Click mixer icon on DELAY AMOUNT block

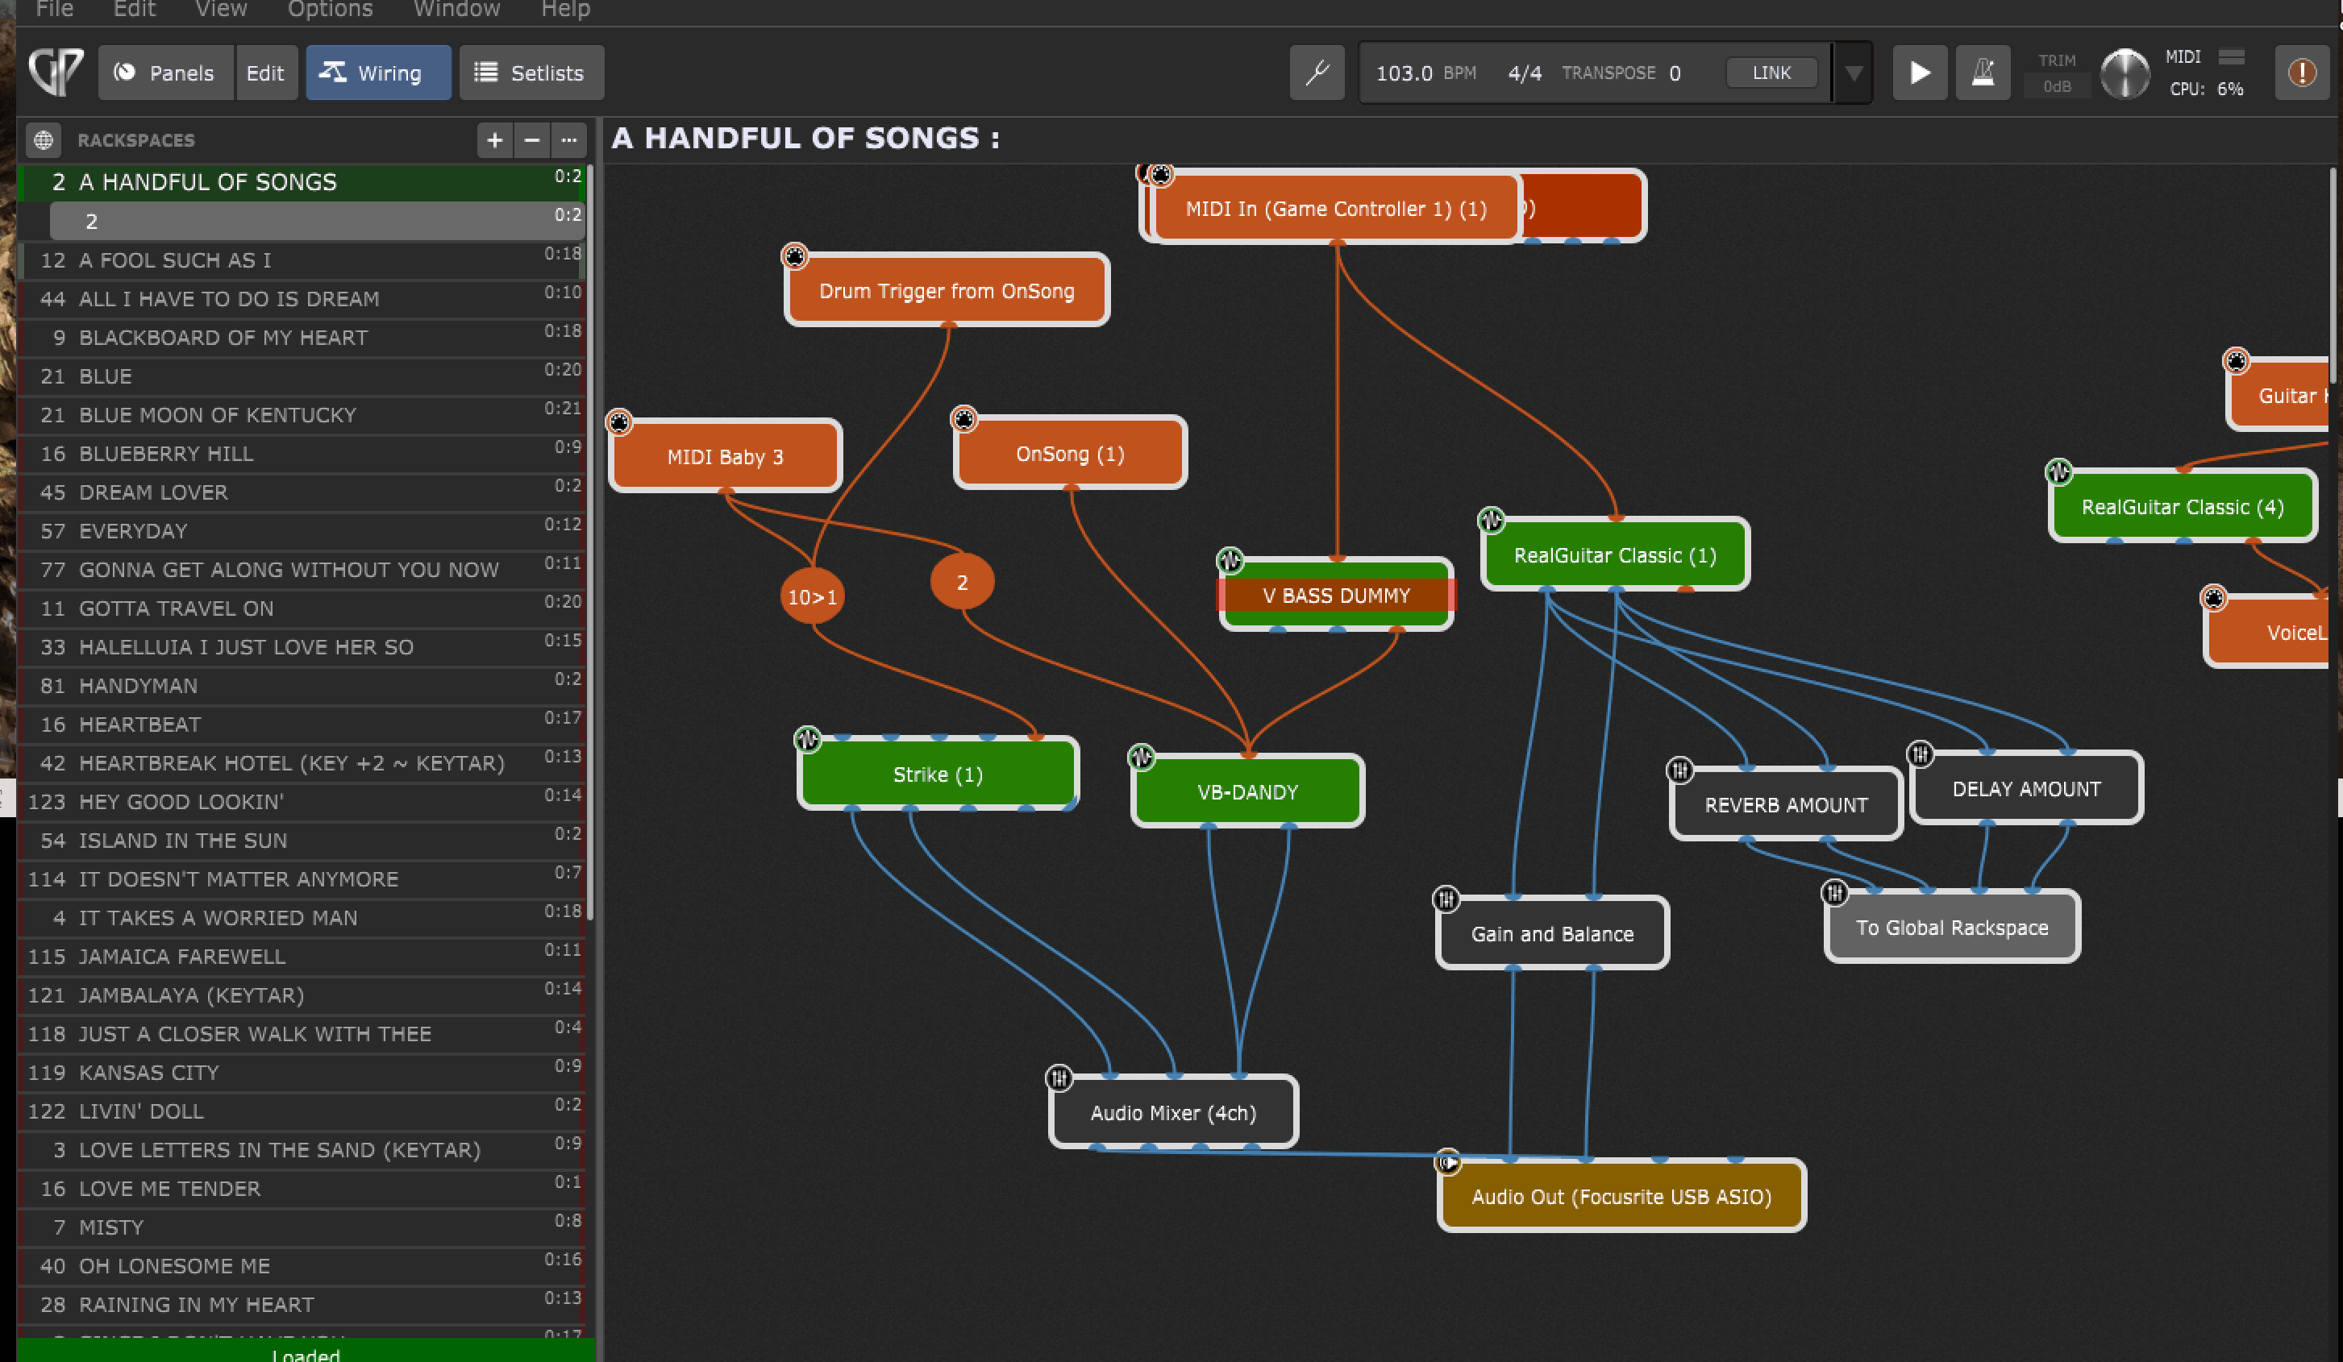coord(1920,753)
